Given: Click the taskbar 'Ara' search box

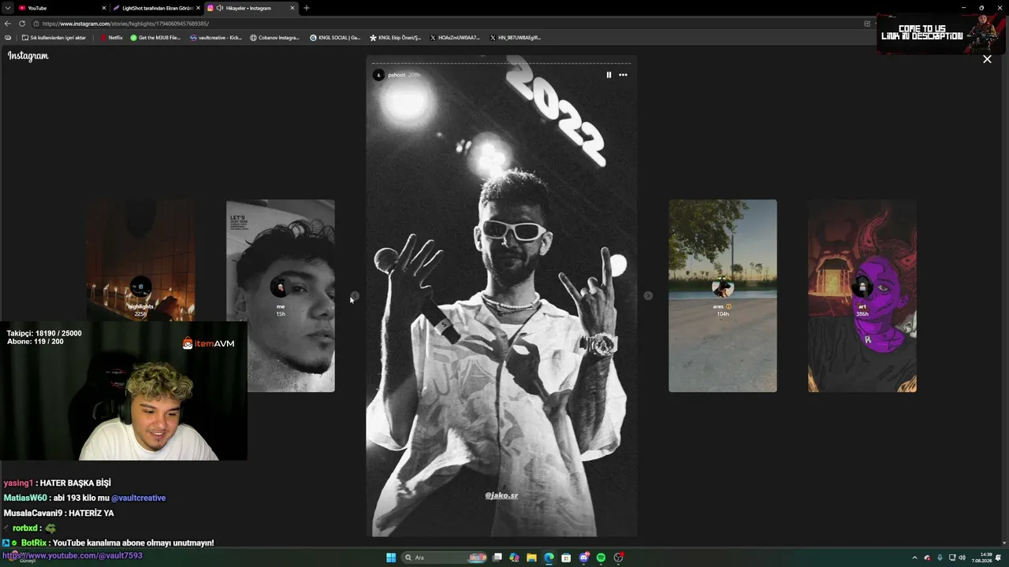Looking at the screenshot, I should 445,558.
